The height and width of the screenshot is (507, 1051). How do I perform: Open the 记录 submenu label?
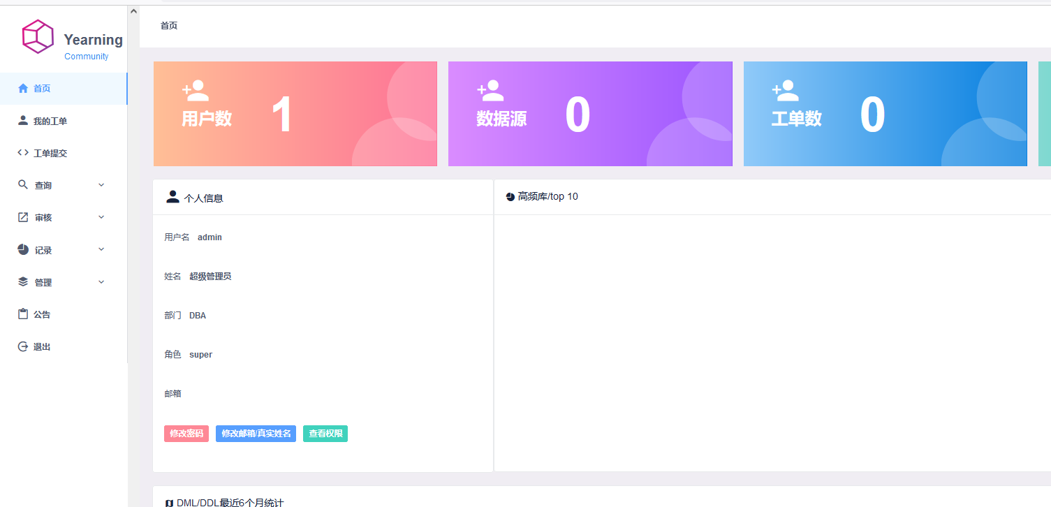pos(43,250)
